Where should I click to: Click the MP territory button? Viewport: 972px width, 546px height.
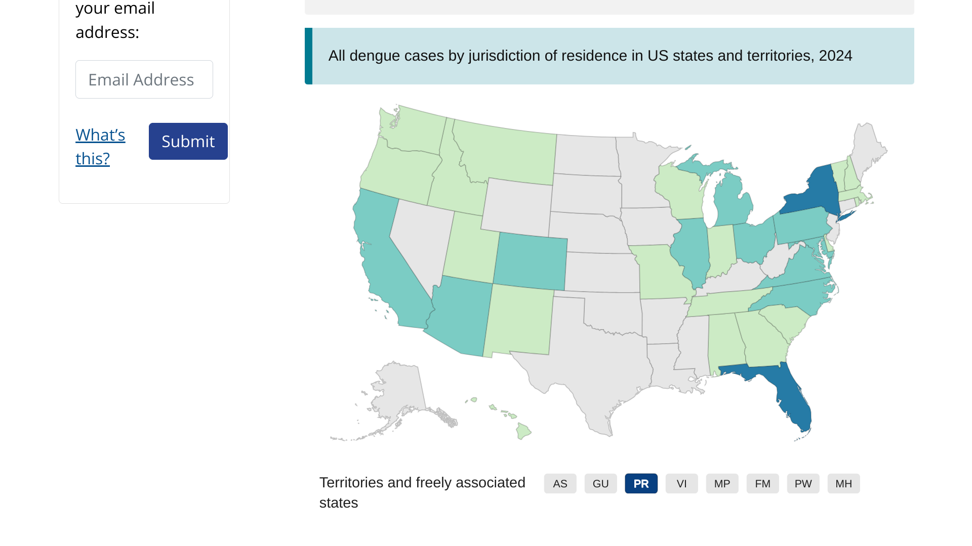pos(722,484)
